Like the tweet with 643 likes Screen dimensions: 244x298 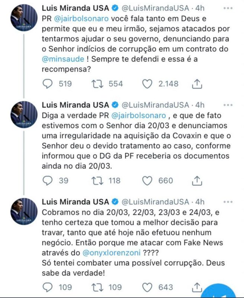point(148,287)
